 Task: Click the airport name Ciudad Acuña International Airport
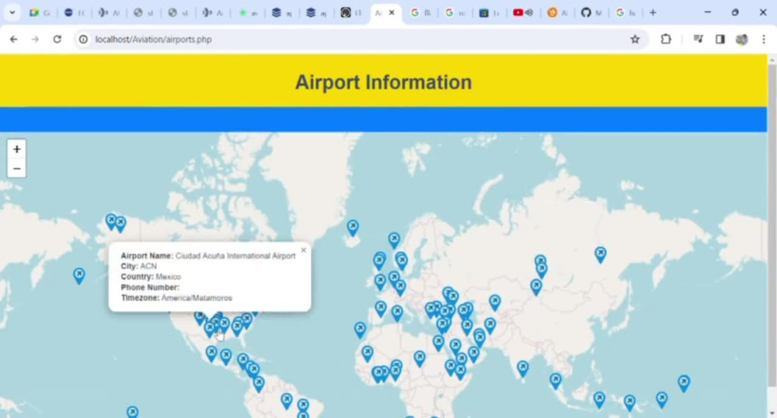point(235,256)
